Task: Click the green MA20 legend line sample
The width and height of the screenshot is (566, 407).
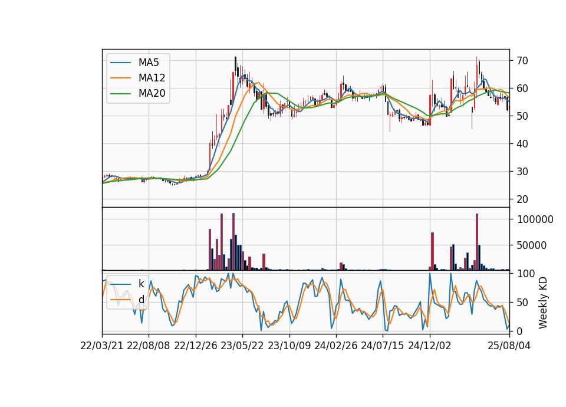Action: (120, 94)
